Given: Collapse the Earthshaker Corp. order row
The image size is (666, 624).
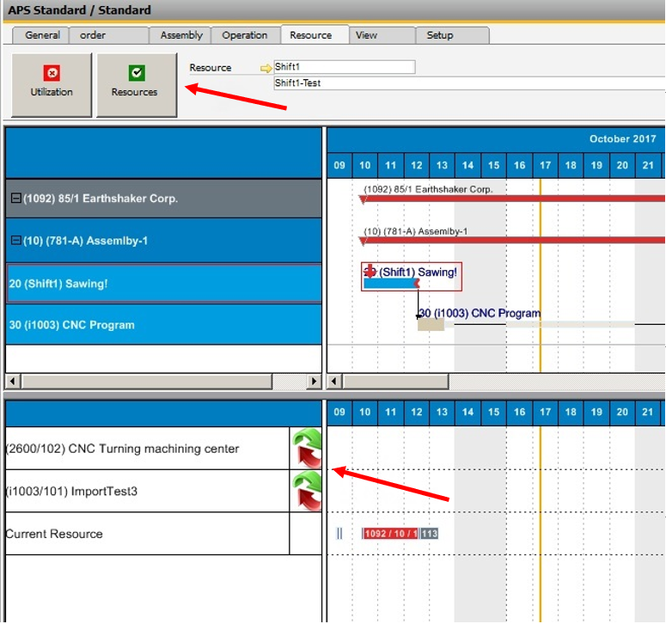Looking at the screenshot, I should click(15, 199).
